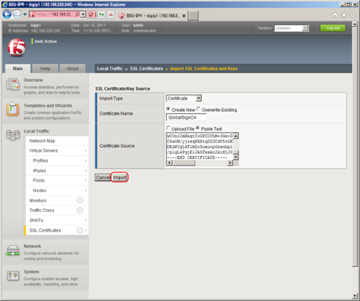Select the Overwrite Existing radio button
360x301 pixels.
click(x=199, y=109)
